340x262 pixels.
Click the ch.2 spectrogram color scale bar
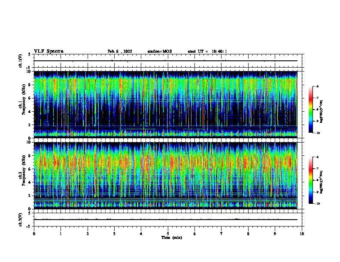(x=310, y=180)
